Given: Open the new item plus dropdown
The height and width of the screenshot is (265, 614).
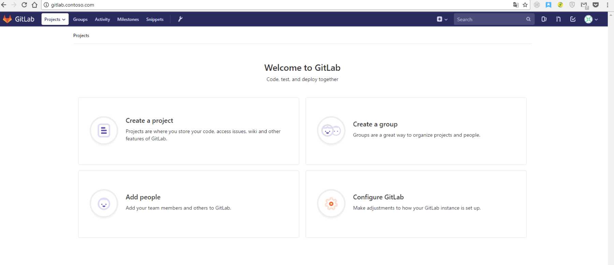Looking at the screenshot, I should 442,19.
